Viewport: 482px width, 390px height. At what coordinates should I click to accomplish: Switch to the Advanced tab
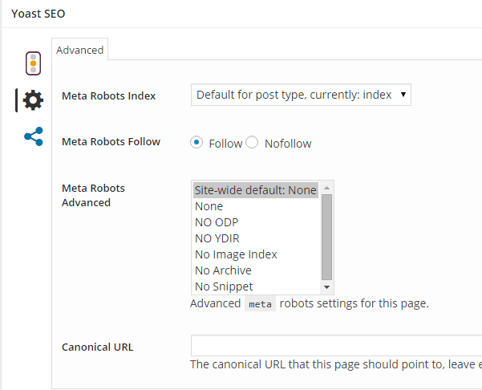coord(79,50)
